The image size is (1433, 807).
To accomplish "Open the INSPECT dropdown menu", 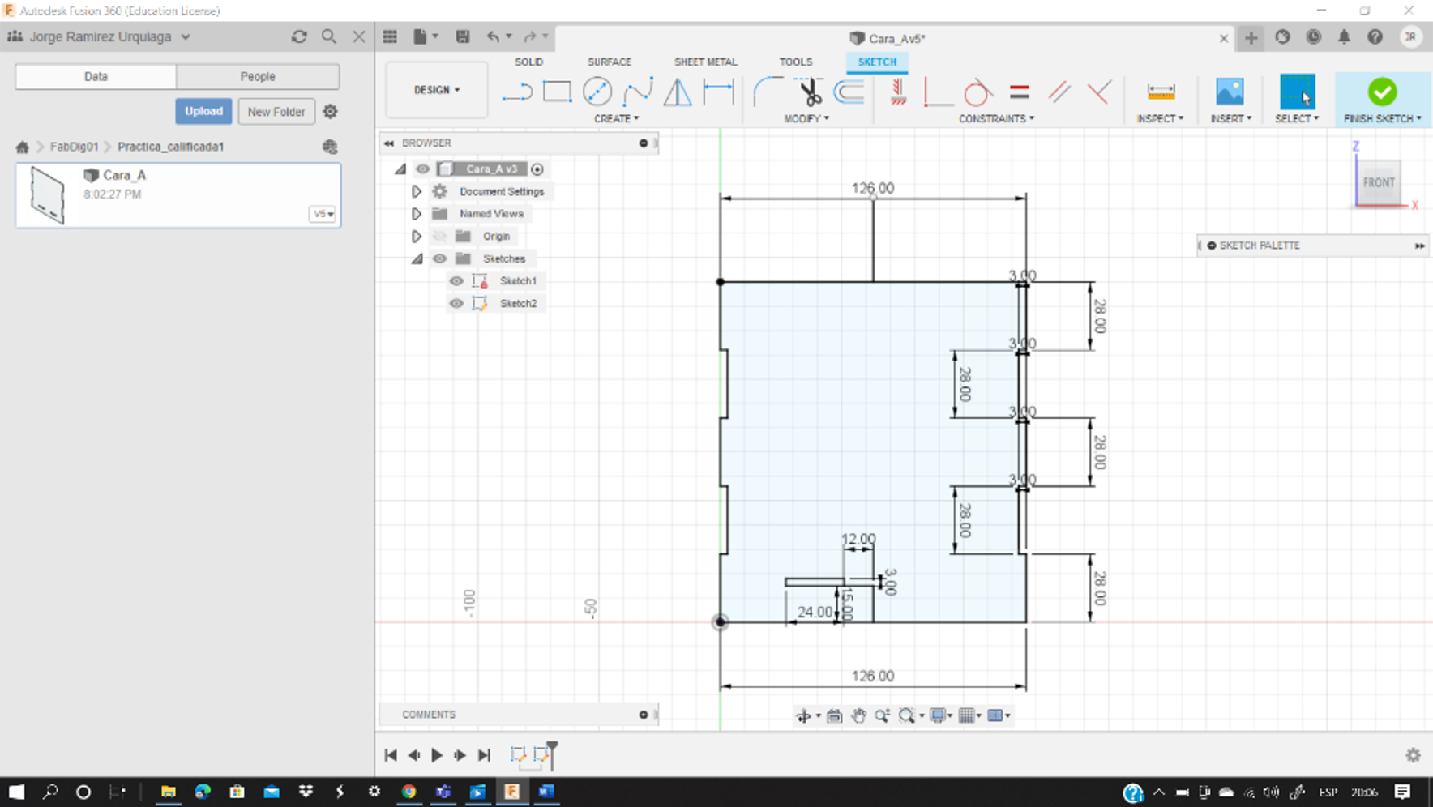I will (1160, 118).
